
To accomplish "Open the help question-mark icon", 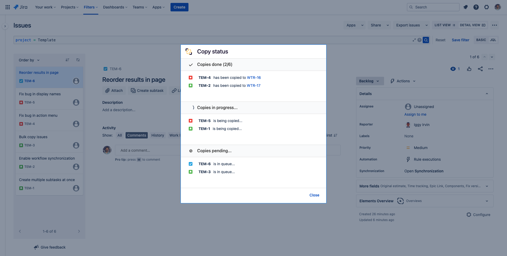I will (x=476, y=7).
